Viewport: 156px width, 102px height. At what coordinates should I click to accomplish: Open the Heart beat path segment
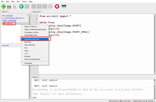pos(12,20)
